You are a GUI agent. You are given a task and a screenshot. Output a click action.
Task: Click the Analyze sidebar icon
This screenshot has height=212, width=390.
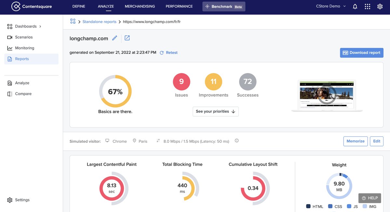click(x=10, y=83)
